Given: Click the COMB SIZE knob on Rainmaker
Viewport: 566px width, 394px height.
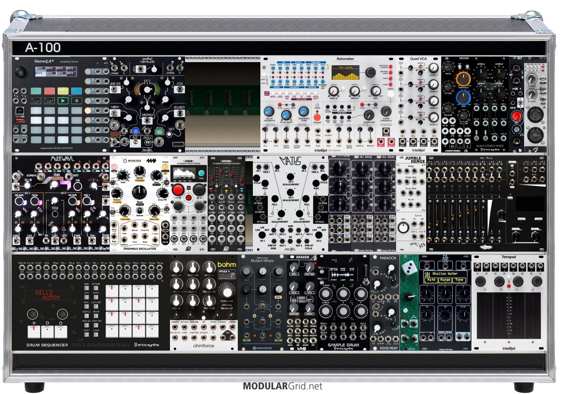Looking at the screenshot, I should 369,115.
